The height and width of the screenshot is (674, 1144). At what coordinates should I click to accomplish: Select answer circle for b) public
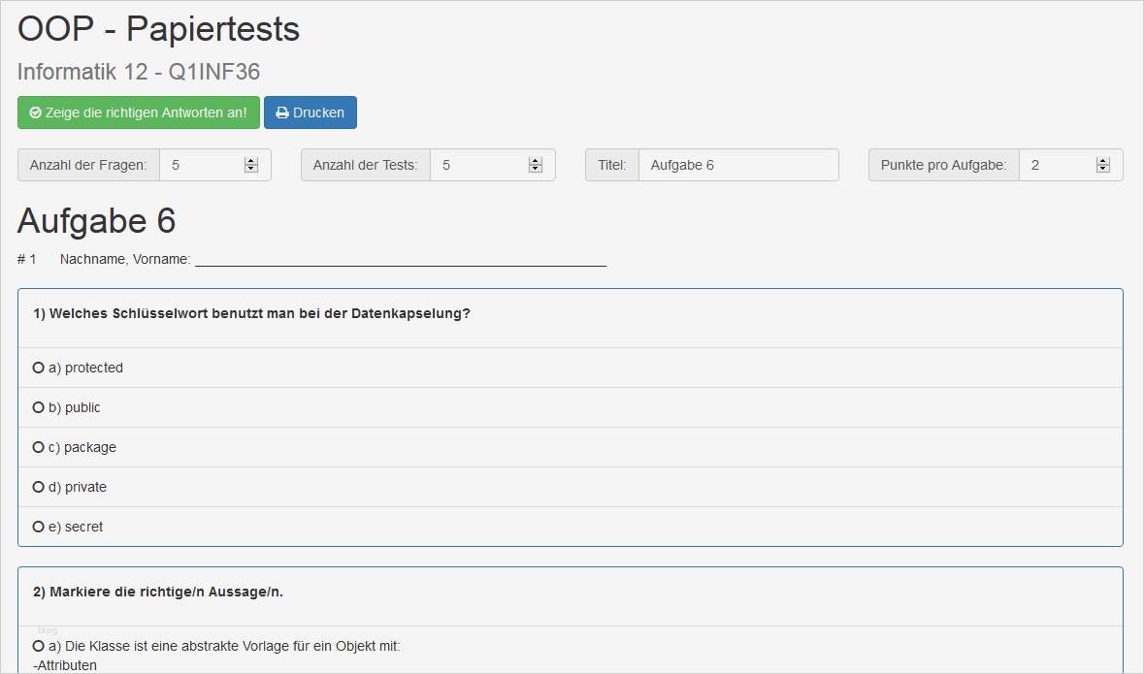point(39,407)
